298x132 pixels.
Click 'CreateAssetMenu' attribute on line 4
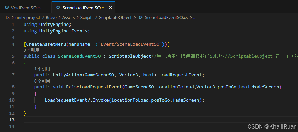46,44
